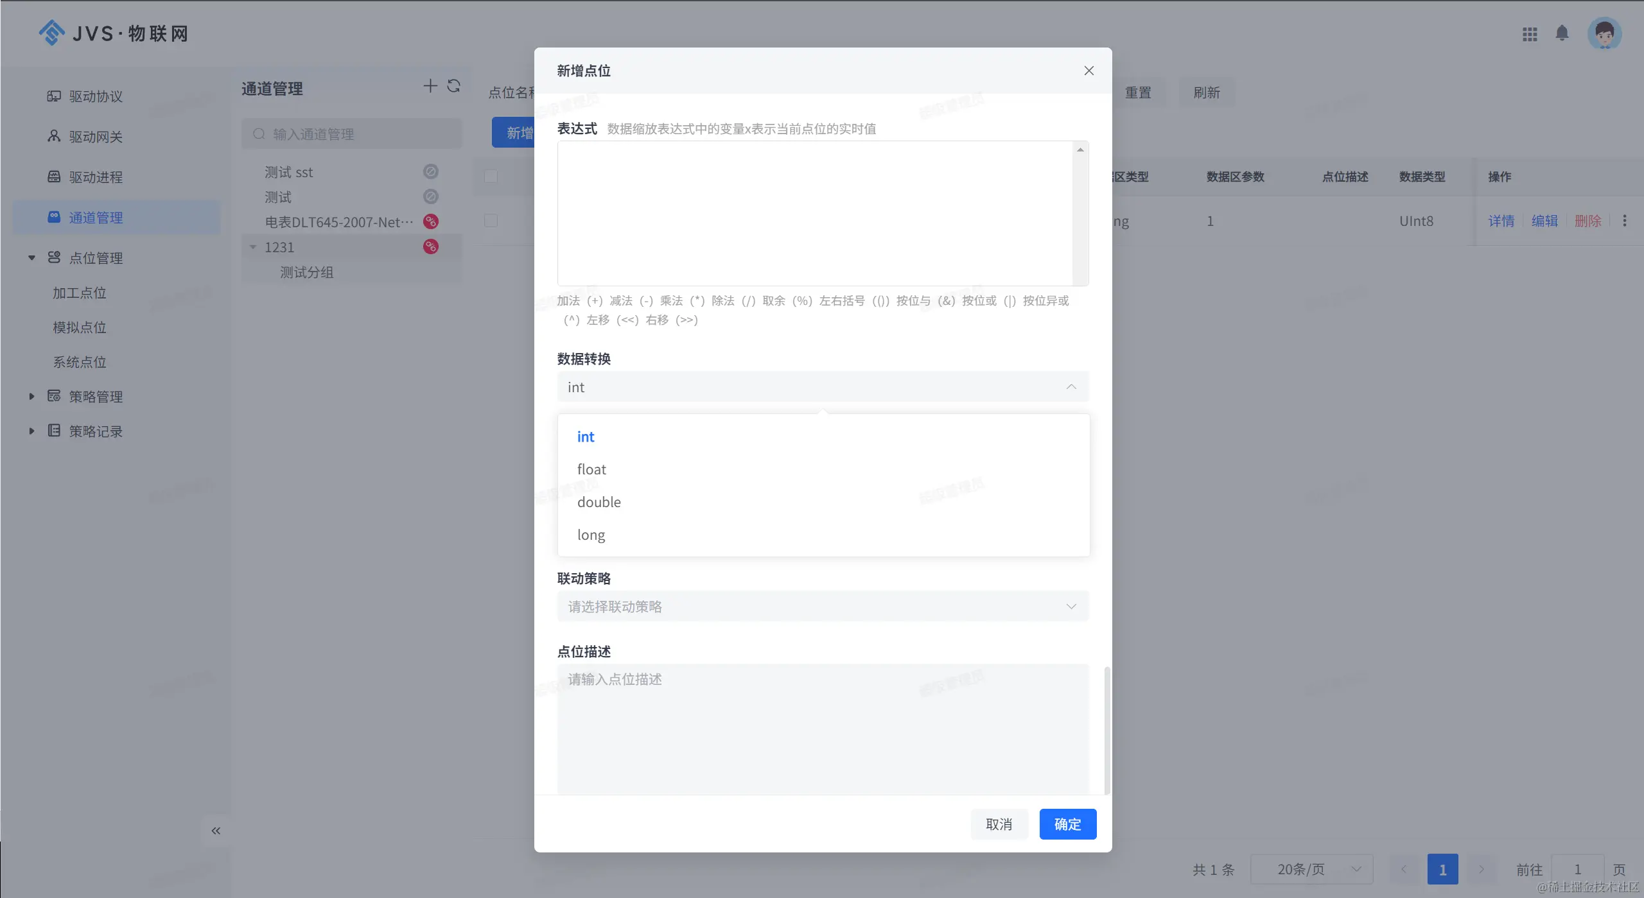Screen dimensions: 1644x898
Task: Open the 联动策略 dropdown
Action: (823, 607)
